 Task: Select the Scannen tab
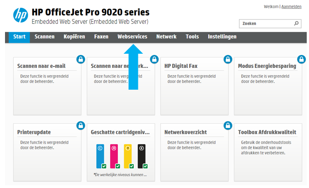click(x=45, y=37)
